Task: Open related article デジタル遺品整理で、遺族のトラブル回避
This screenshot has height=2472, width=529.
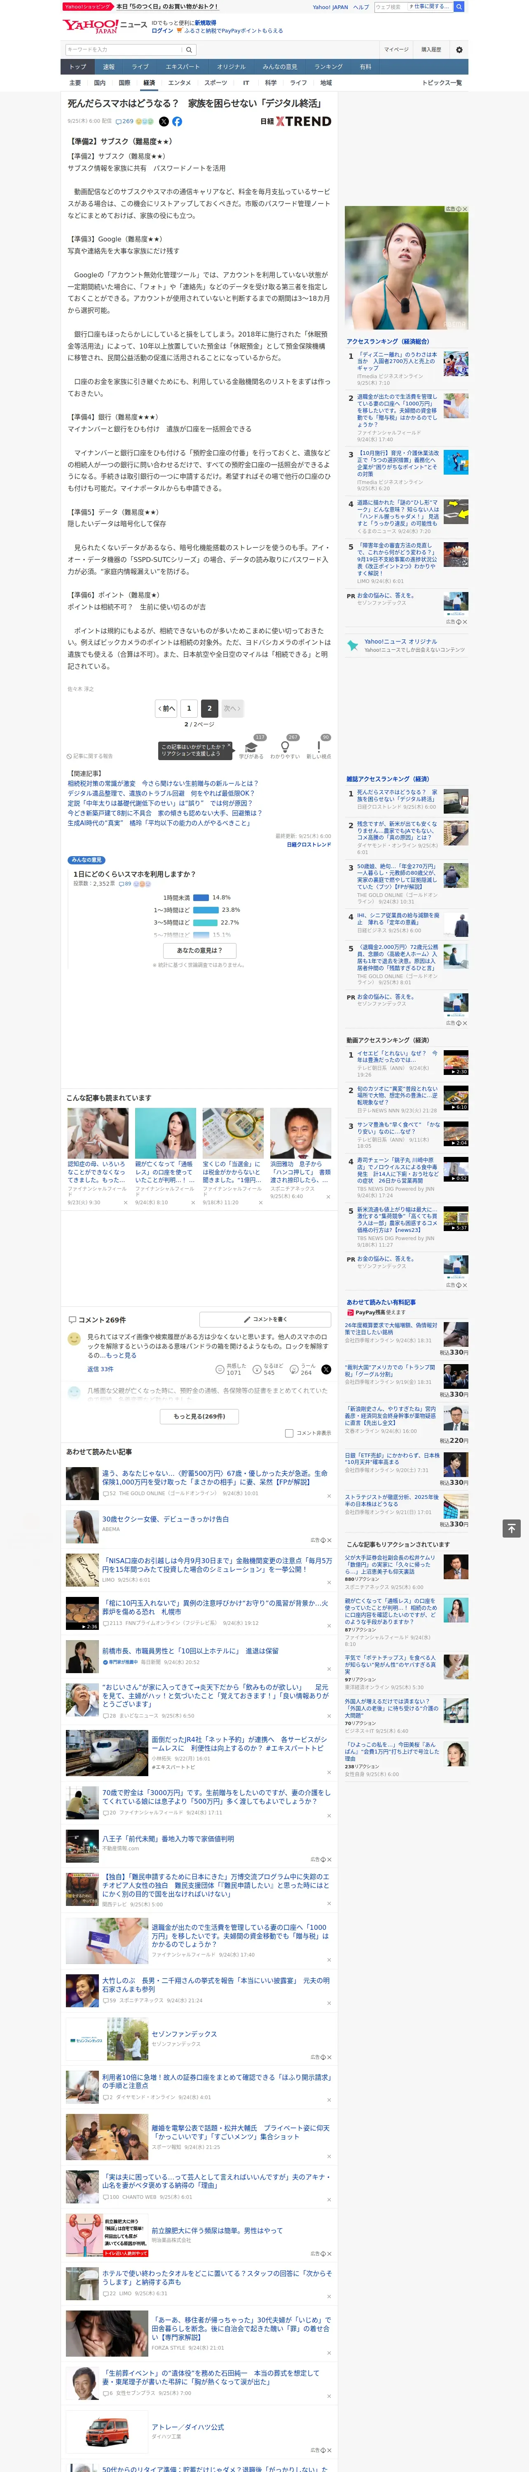Action: [x=160, y=794]
